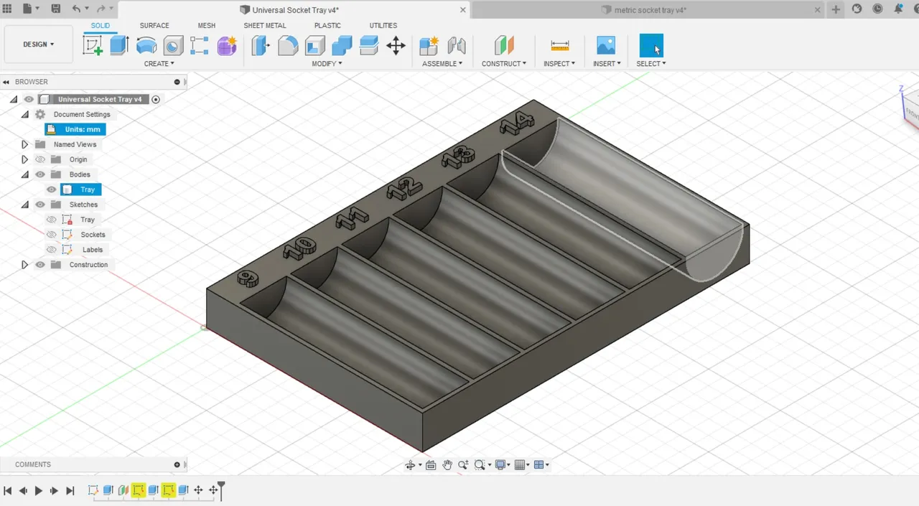The height and width of the screenshot is (506, 919).
Task: Click the Select tool icon
Action: 651,46
